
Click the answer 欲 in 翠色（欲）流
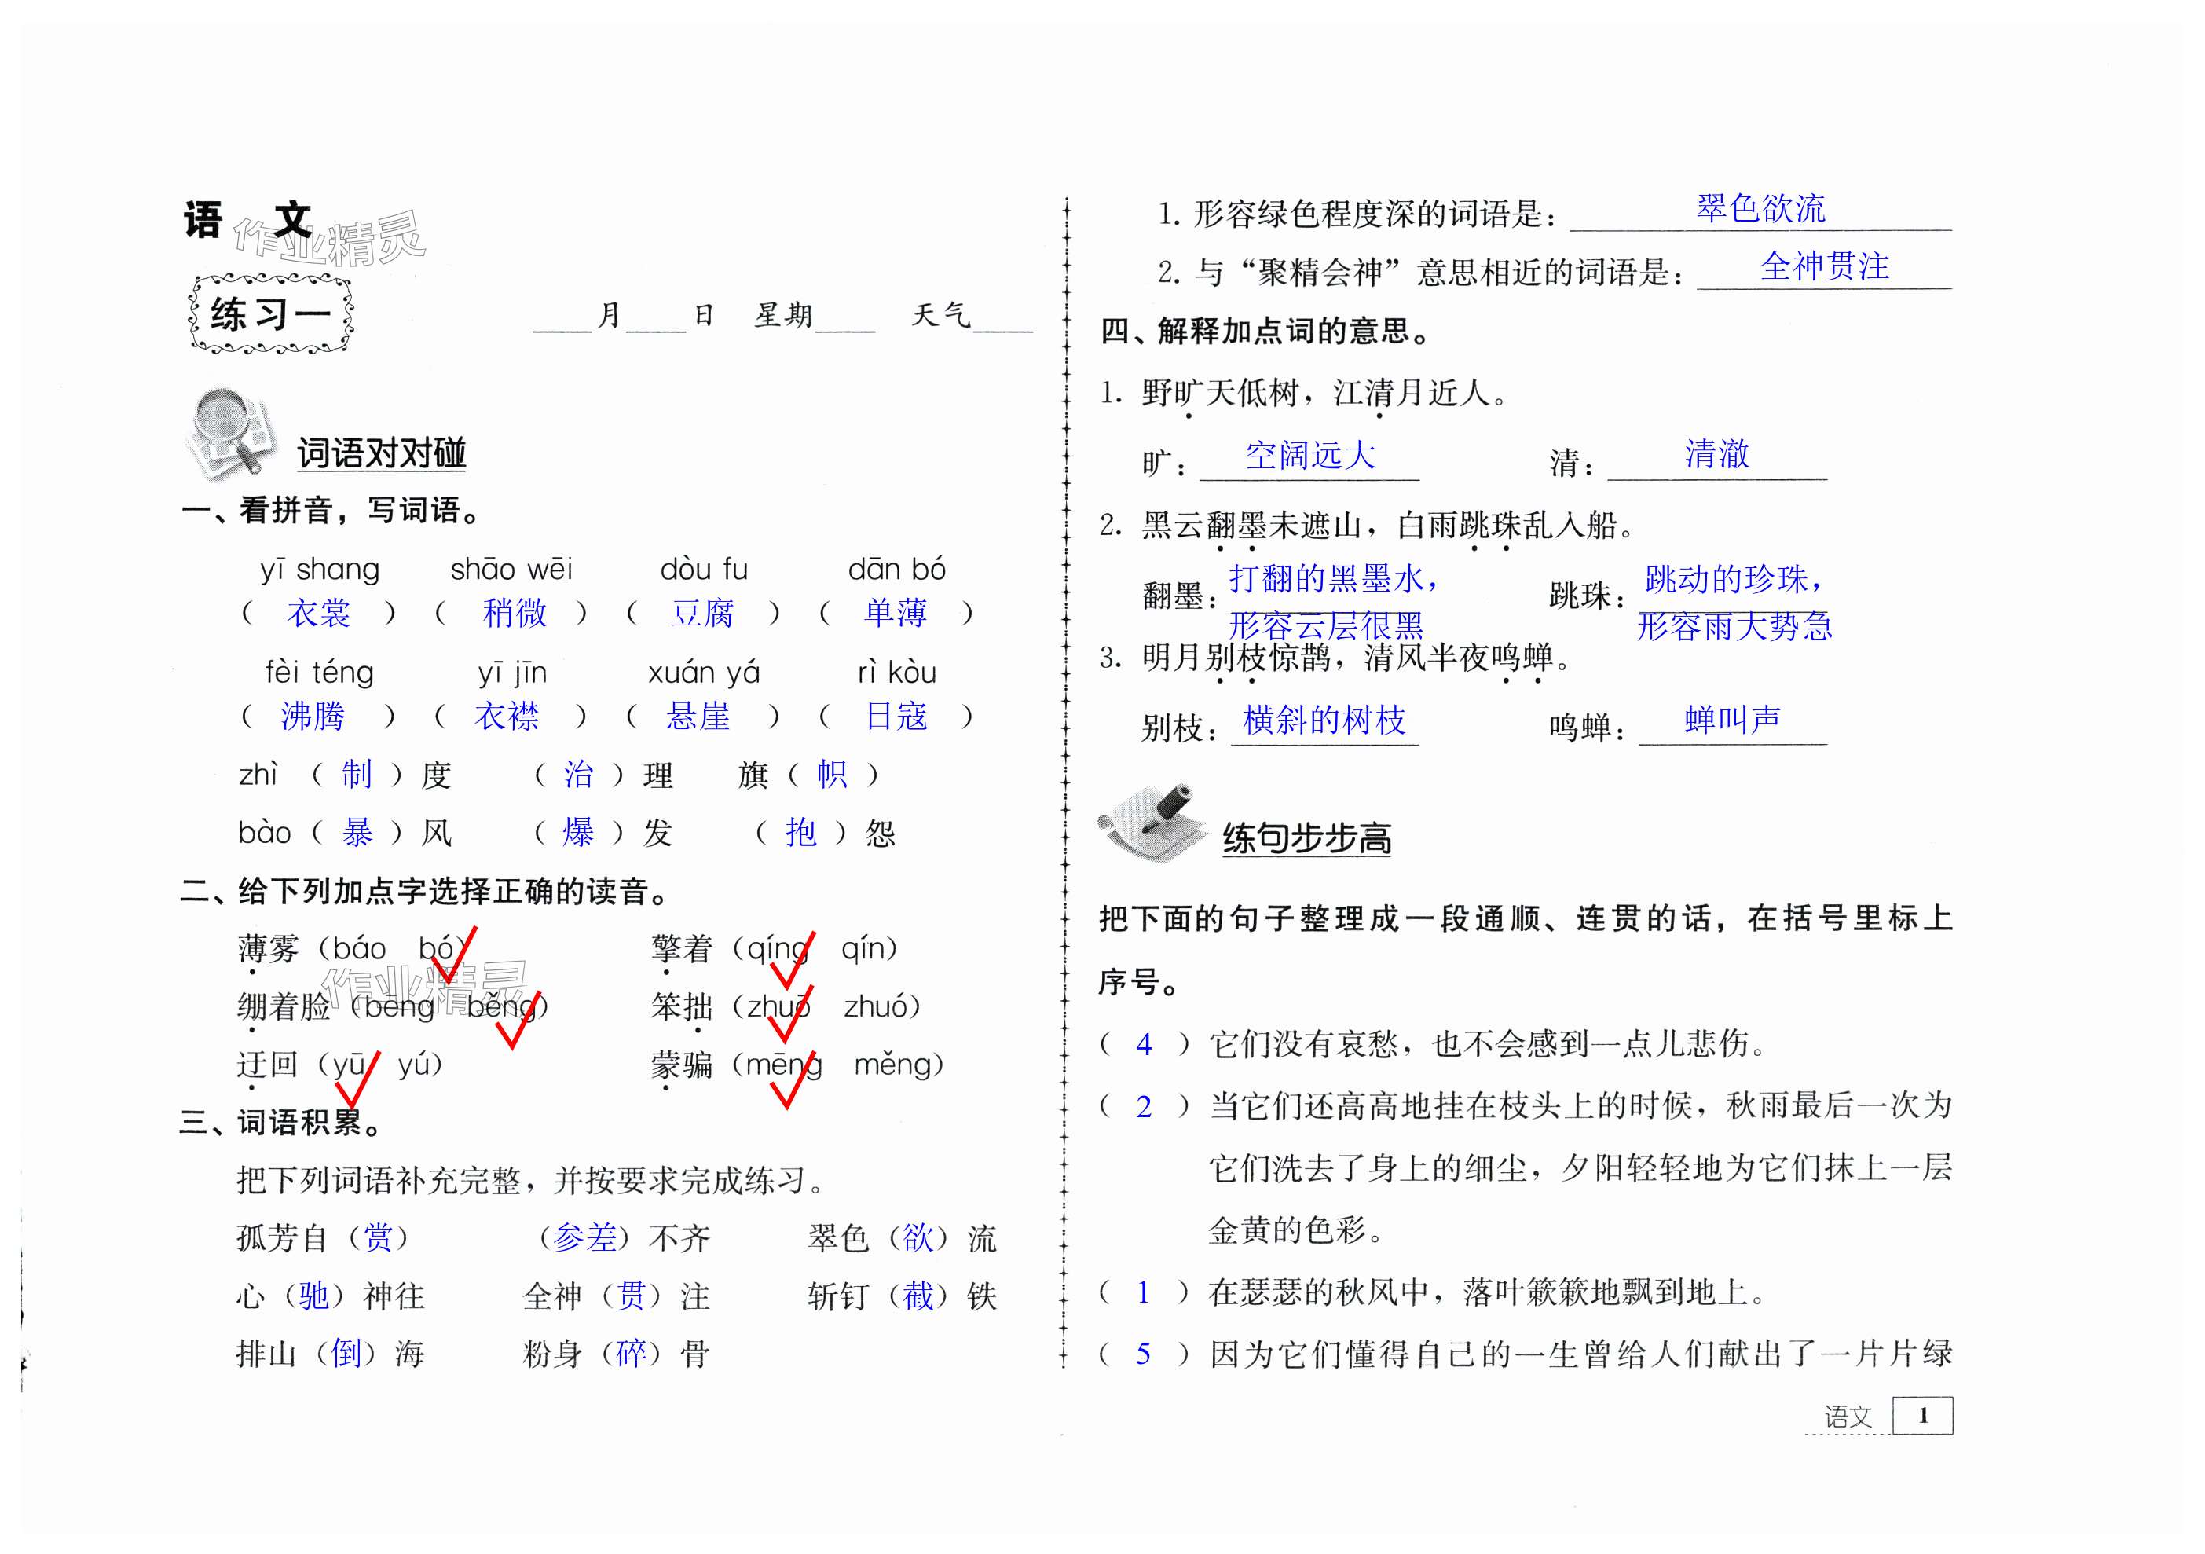[918, 1238]
